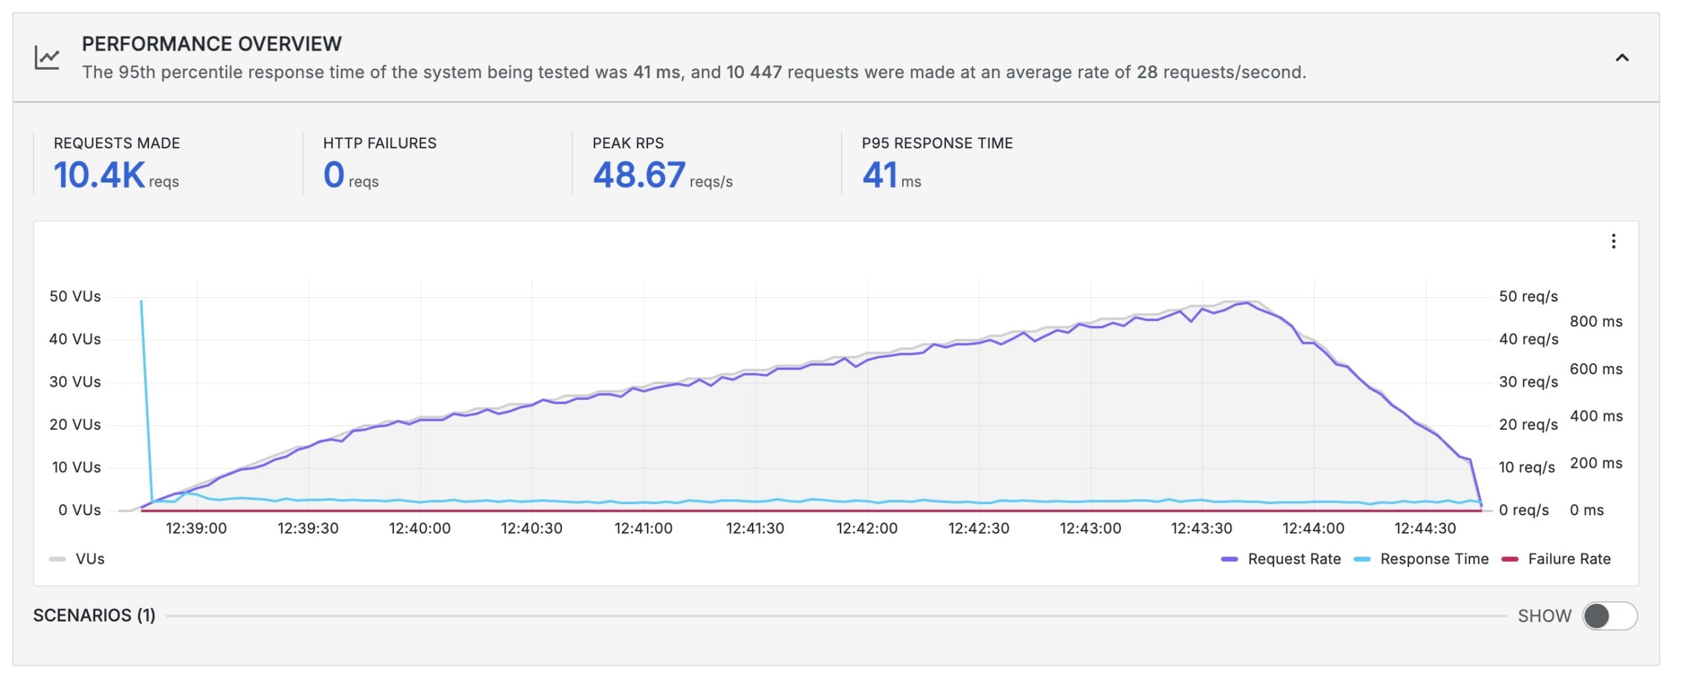
Task: Click the 12:43:30 time axis label
Action: click(1201, 528)
